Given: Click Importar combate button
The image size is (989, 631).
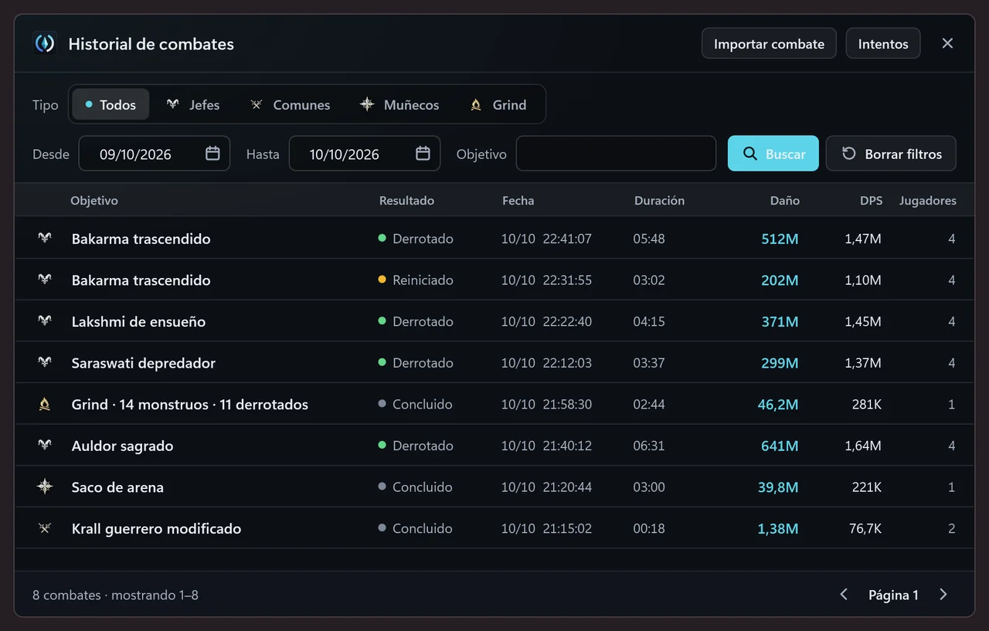Looking at the screenshot, I should pyautogui.click(x=769, y=44).
